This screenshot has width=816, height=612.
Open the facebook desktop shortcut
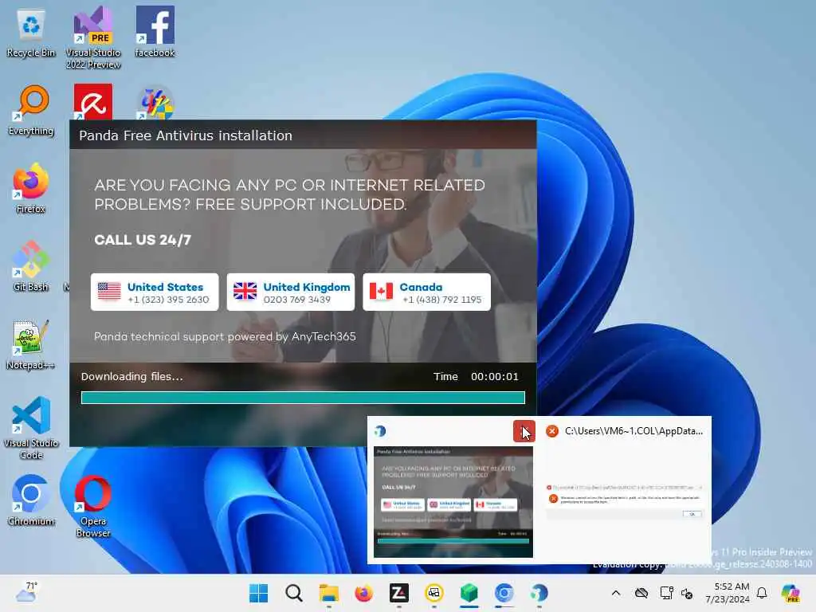coord(155,32)
